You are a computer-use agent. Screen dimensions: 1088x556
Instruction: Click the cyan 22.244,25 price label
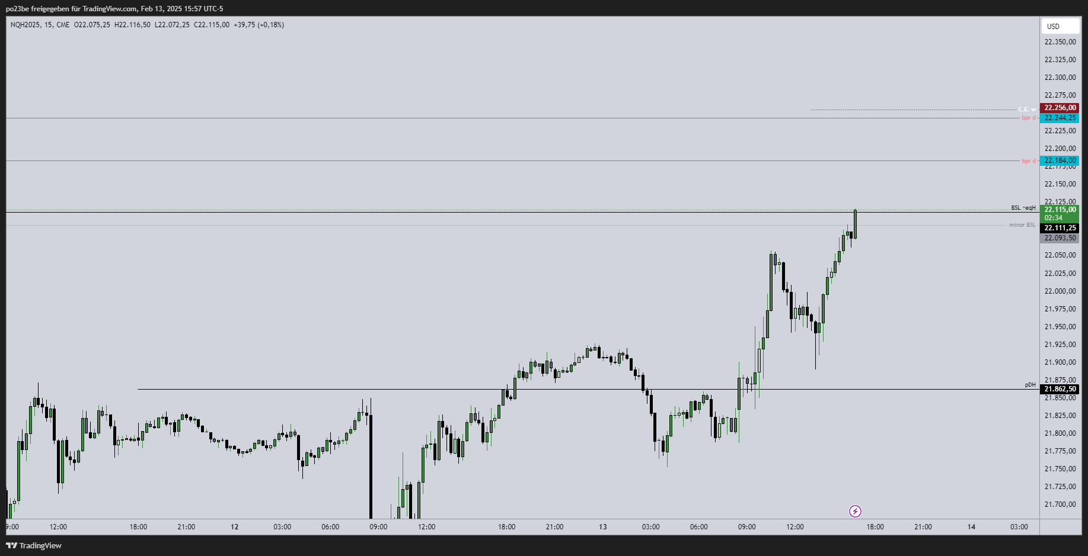[x=1060, y=118]
